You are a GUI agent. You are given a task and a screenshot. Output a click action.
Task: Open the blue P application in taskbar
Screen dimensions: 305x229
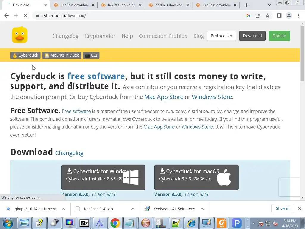[237, 223]
